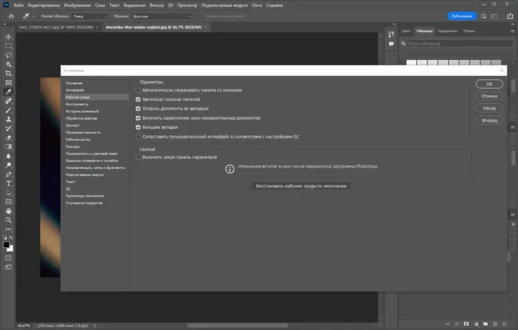518x330 pixels.
Task: Select the Object Selection tool
Action: (8, 64)
